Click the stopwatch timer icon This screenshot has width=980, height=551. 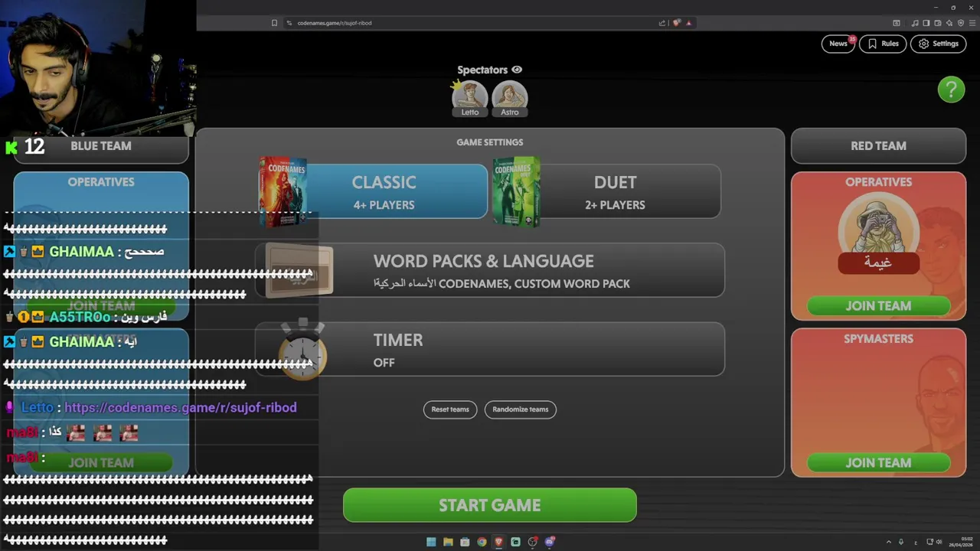coord(302,350)
